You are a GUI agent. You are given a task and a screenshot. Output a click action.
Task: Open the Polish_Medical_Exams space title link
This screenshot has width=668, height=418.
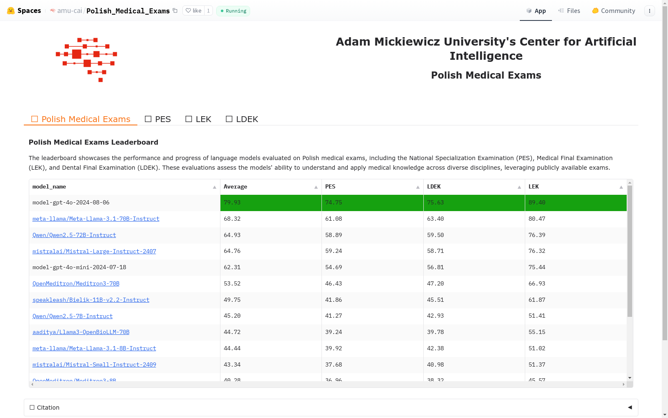(128, 11)
